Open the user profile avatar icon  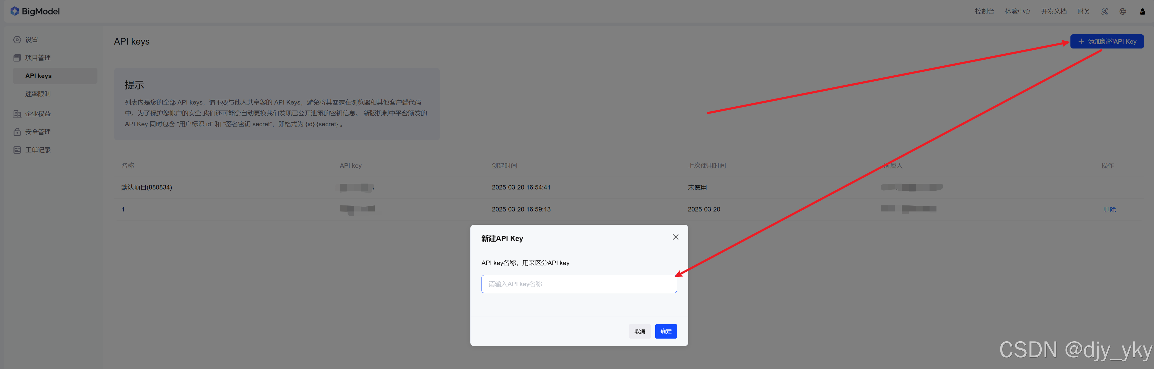[x=1142, y=12]
